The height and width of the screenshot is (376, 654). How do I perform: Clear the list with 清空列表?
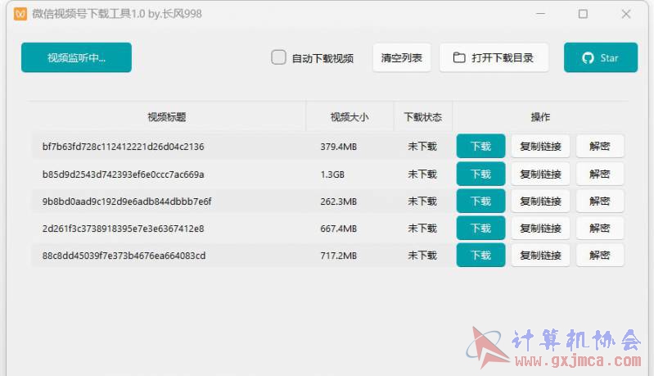(x=402, y=57)
